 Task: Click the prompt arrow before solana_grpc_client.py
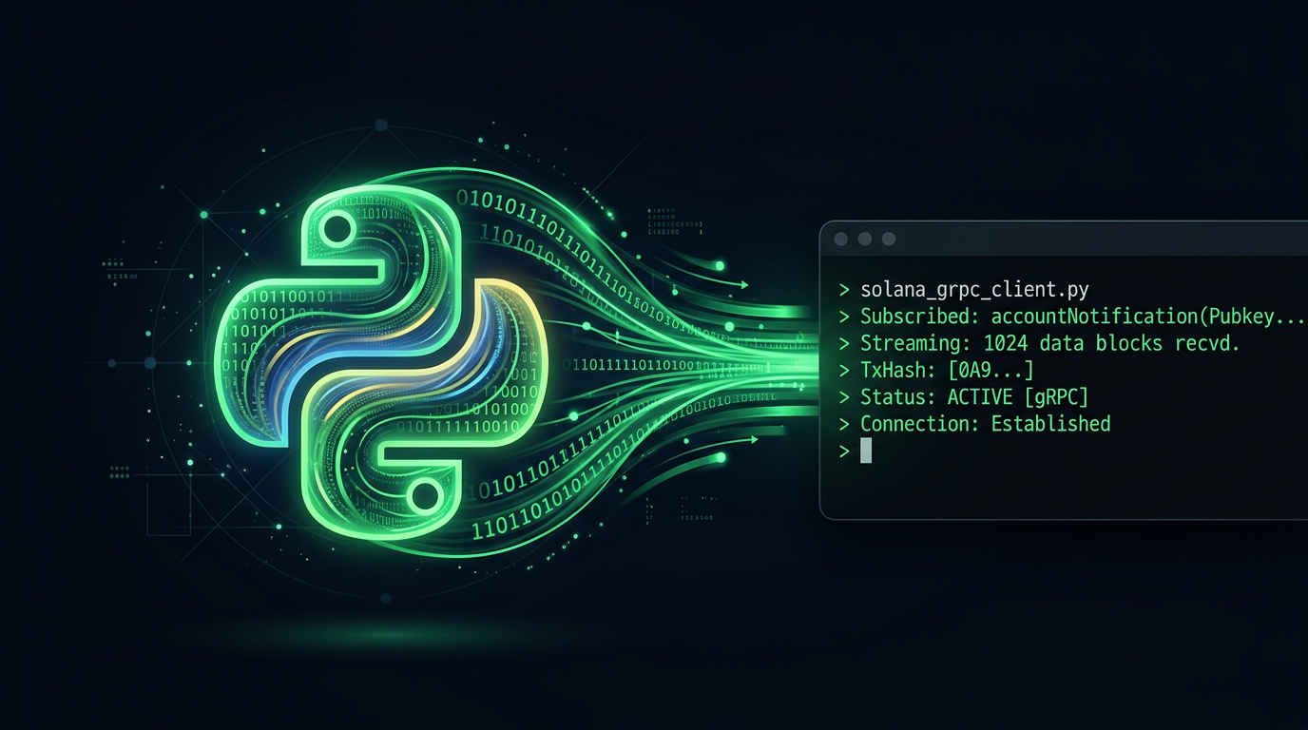pyautogui.click(x=843, y=291)
